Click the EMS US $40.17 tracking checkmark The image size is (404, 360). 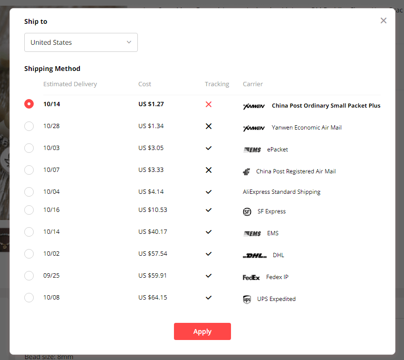pyautogui.click(x=208, y=232)
